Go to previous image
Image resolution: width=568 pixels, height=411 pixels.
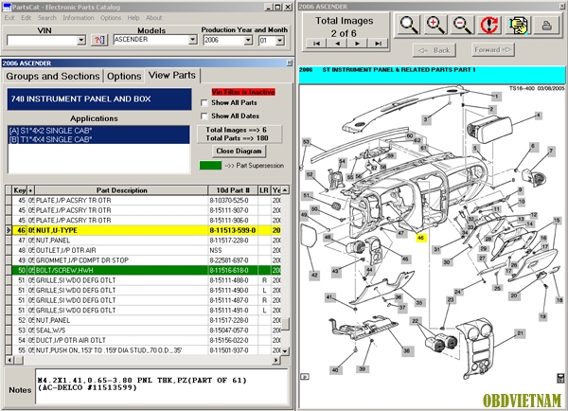337,44
